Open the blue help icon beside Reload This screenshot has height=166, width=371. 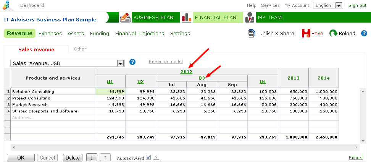click(x=364, y=33)
